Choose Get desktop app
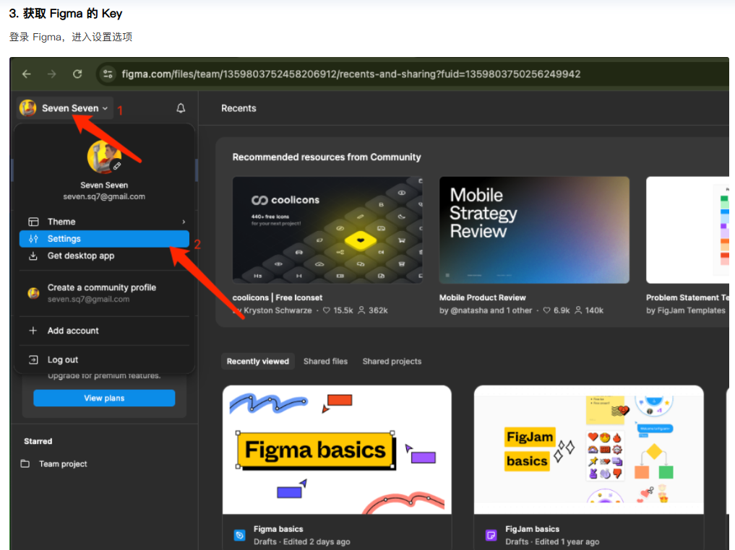Image resolution: width=735 pixels, height=550 pixels. point(104,256)
